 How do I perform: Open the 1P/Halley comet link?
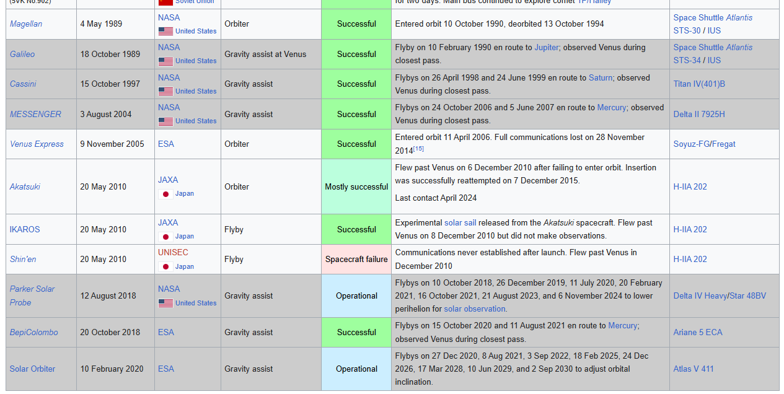[594, 2]
